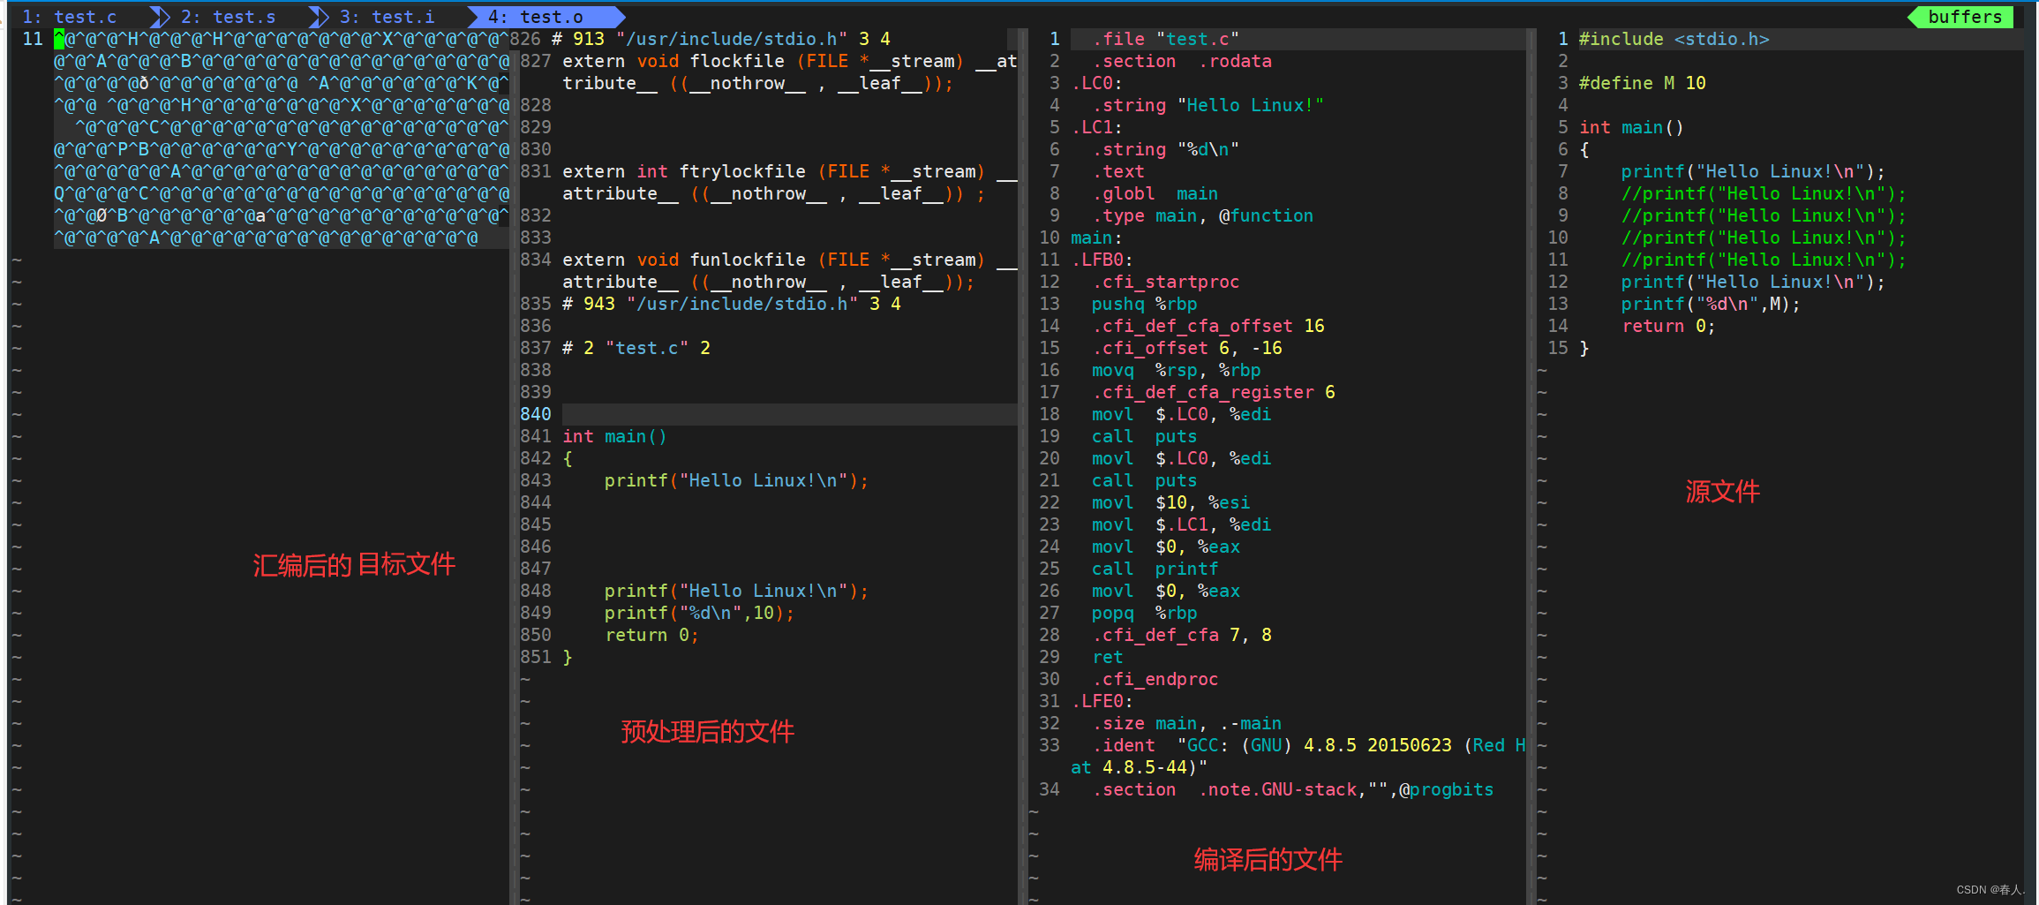The width and height of the screenshot is (2039, 905).
Task: Click the '.size main, .-main' line
Action: click(x=1186, y=723)
